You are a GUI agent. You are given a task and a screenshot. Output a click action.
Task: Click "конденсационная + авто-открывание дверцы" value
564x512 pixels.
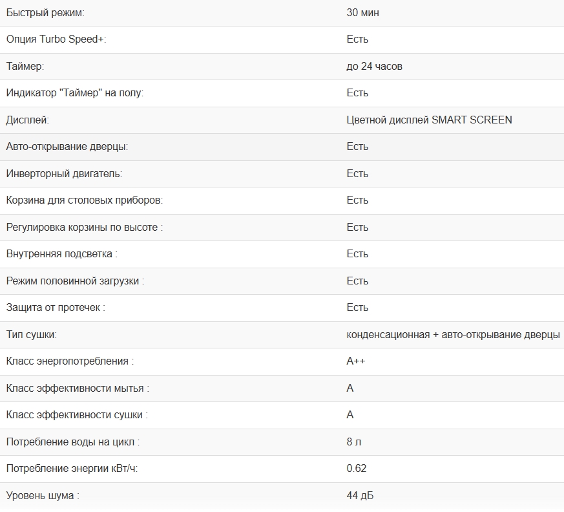click(453, 335)
